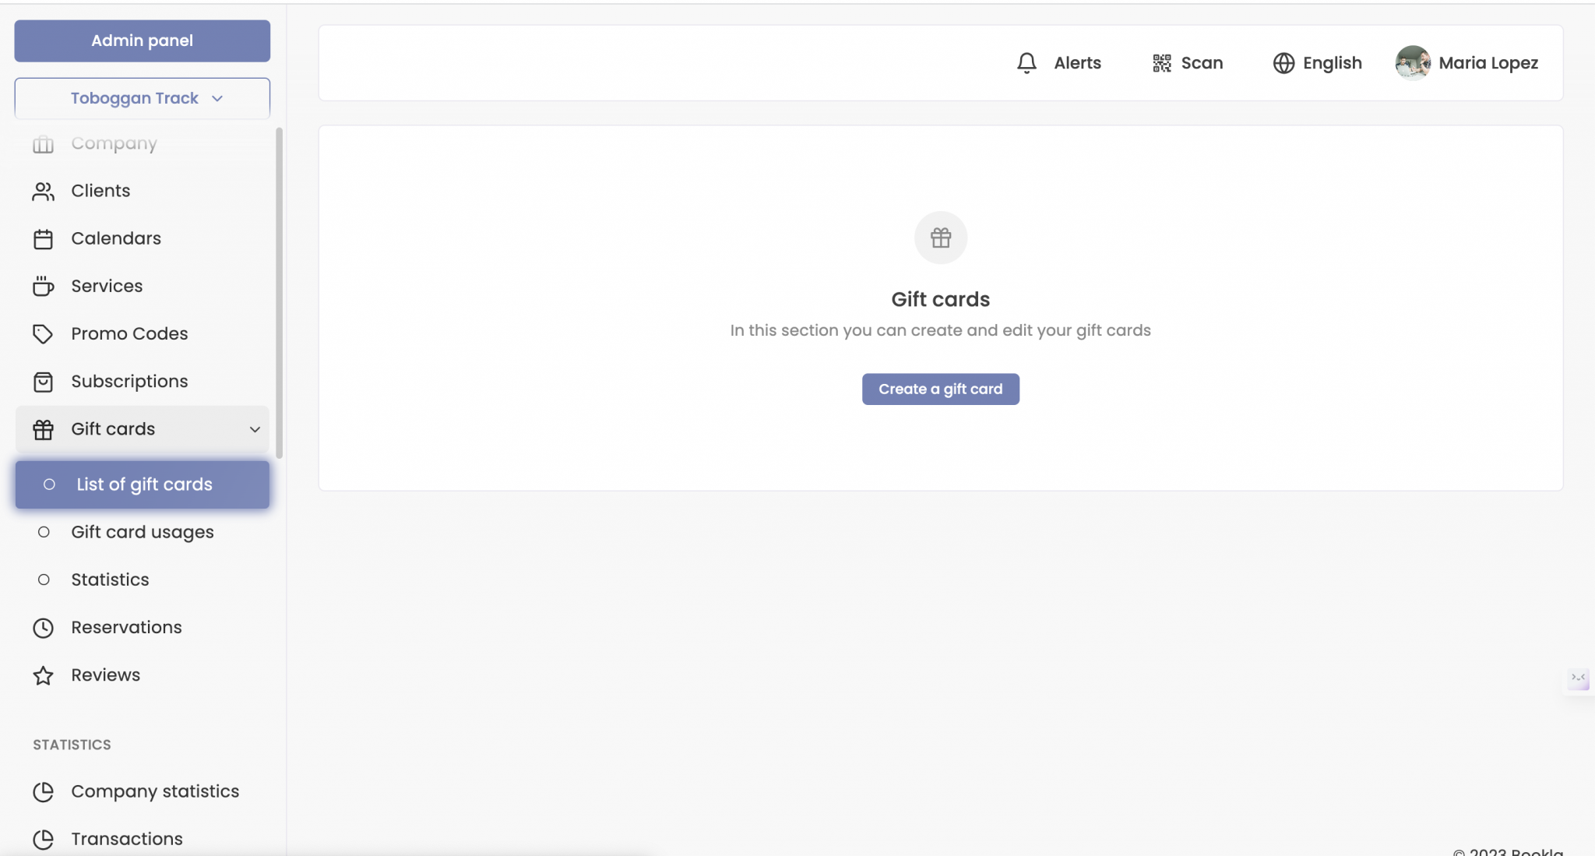Click the Alerts bell icon
Viewport: 1595px width, 856px height.
[1026, 63]
